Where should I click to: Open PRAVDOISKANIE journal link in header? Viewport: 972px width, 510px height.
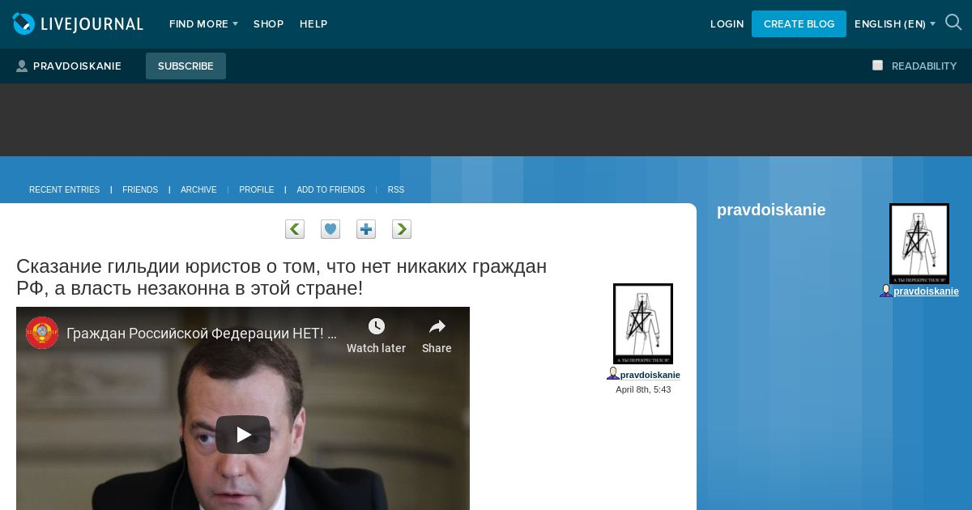coord(77,66)
